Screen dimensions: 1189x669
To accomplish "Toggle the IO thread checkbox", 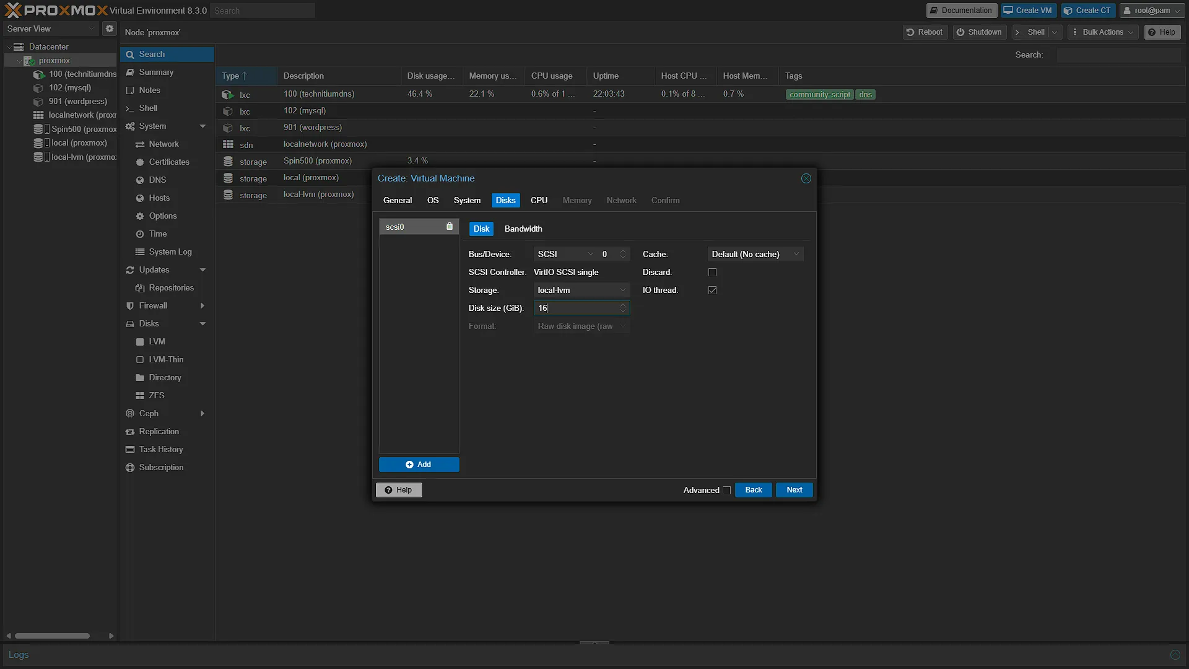I will click(x=712, y=290).
